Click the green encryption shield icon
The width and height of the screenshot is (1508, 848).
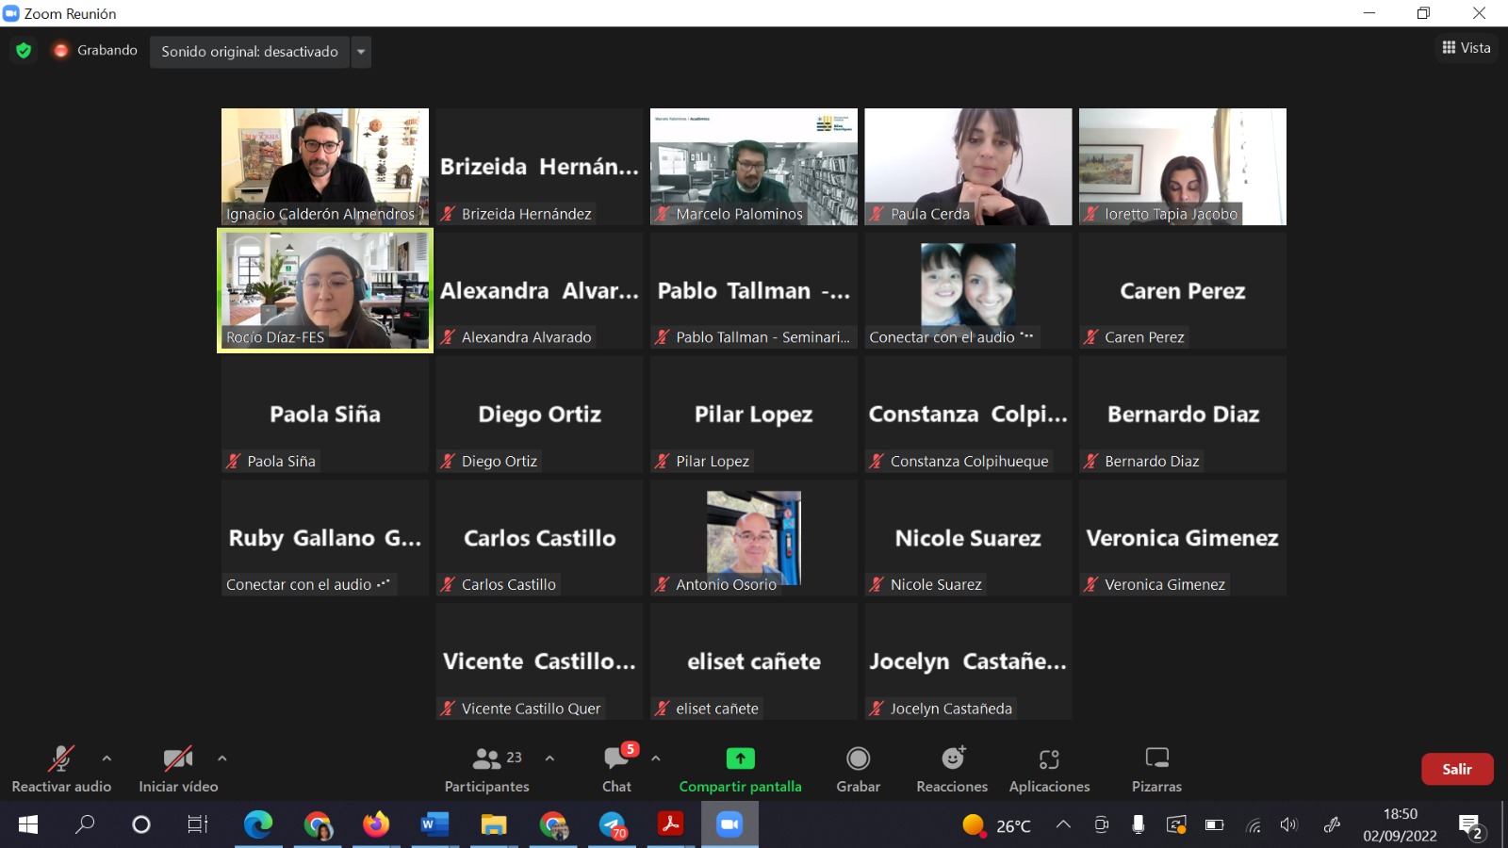pos(24,51)
